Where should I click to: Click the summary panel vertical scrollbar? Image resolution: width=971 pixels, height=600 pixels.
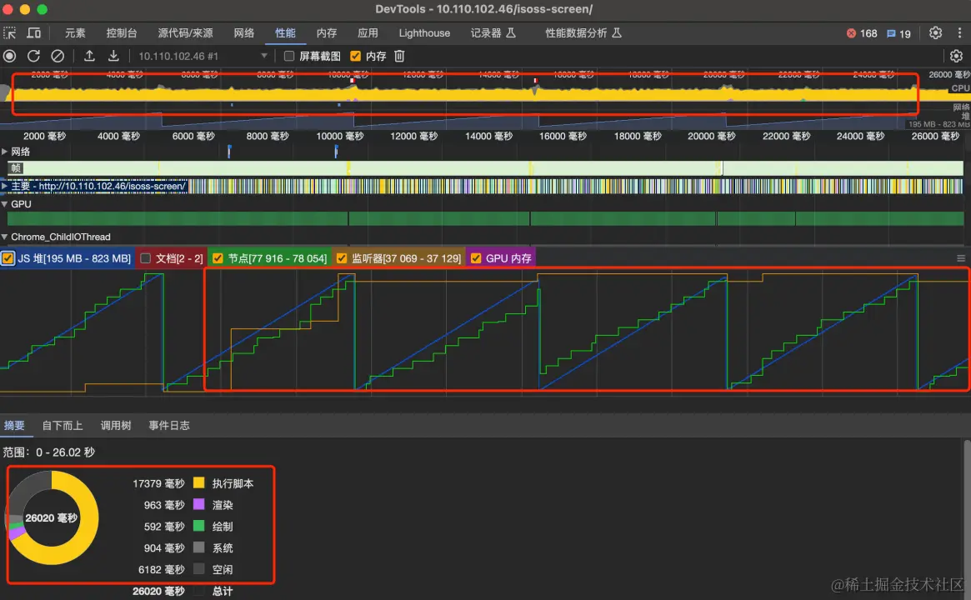pos(967,519)
